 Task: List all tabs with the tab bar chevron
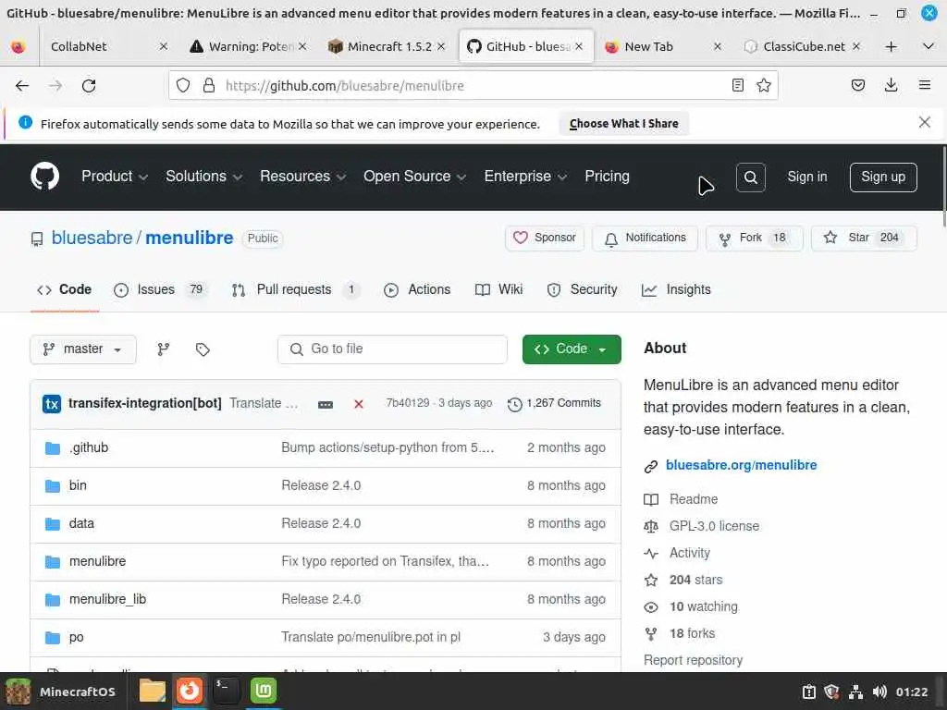[929, 46]
